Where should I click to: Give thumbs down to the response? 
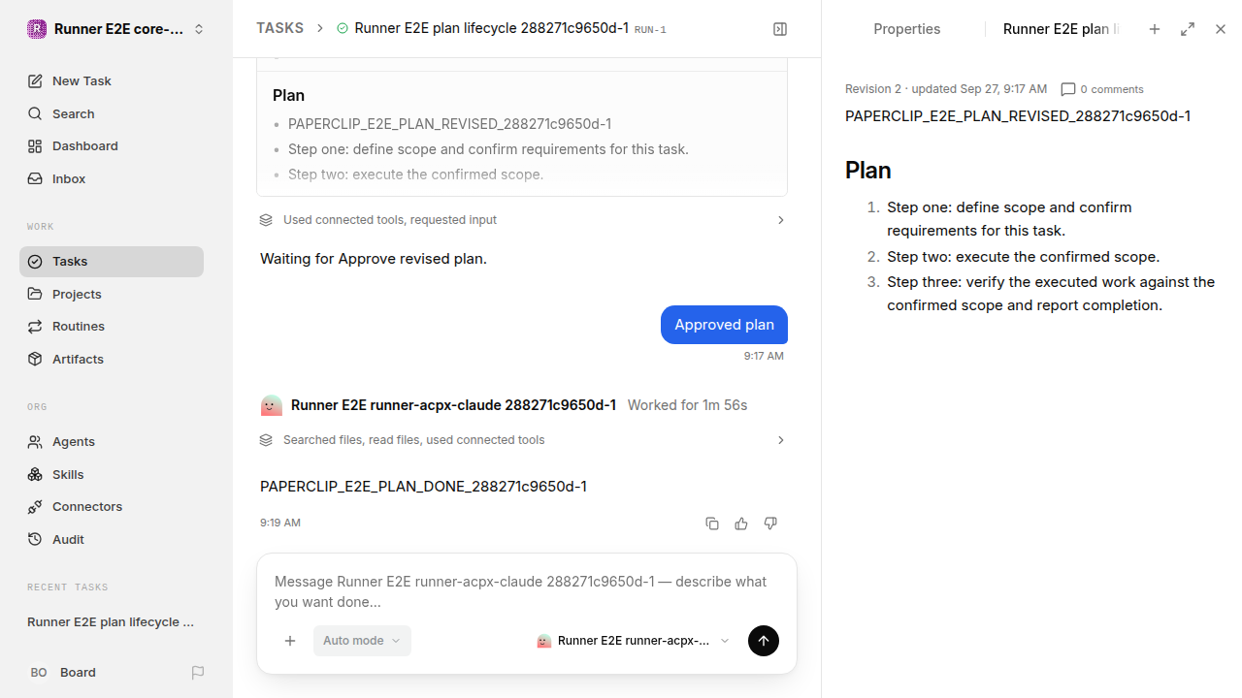770,523
